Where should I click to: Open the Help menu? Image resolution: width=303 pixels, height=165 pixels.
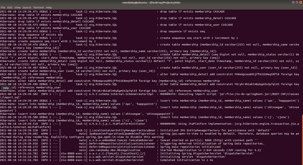(x=49, y=7)
